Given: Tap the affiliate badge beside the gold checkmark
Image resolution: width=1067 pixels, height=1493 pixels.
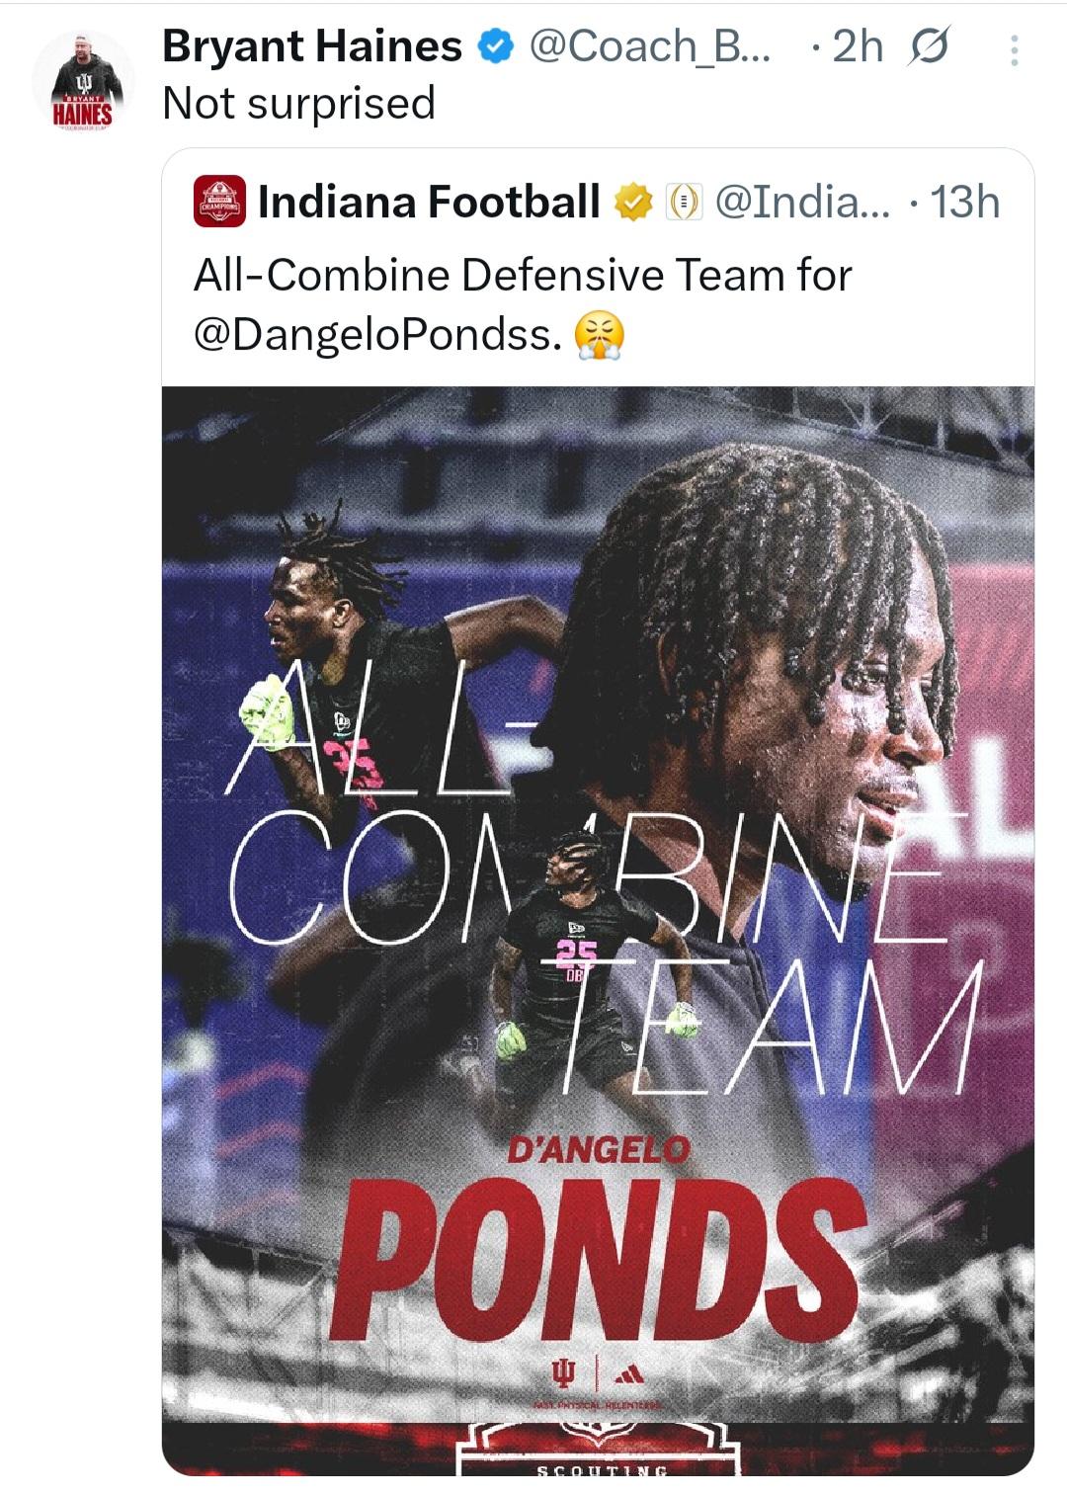Looking at the screenshot, I should [684, 203].
